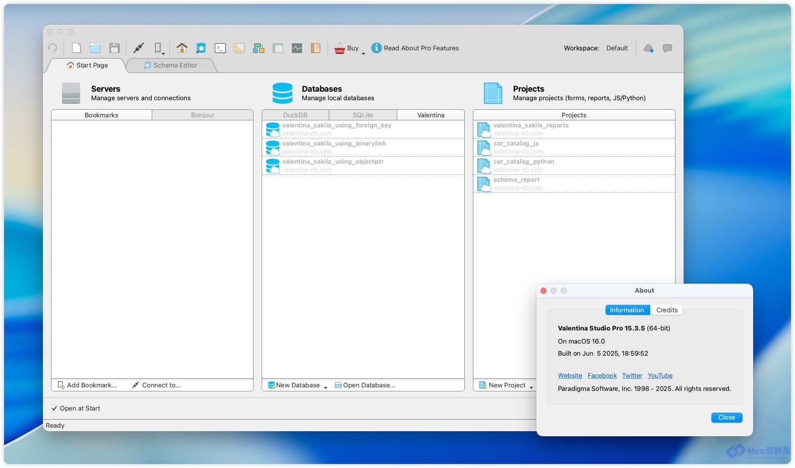795x468 pixels.
Task: Toggle Open at Start checkbox
Action: [54, 408]
